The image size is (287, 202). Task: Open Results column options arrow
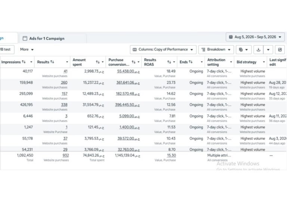click(67, 62)
